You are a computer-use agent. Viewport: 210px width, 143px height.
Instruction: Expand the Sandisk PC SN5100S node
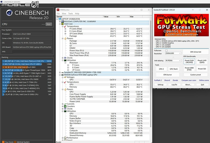[x=60, y=72]
